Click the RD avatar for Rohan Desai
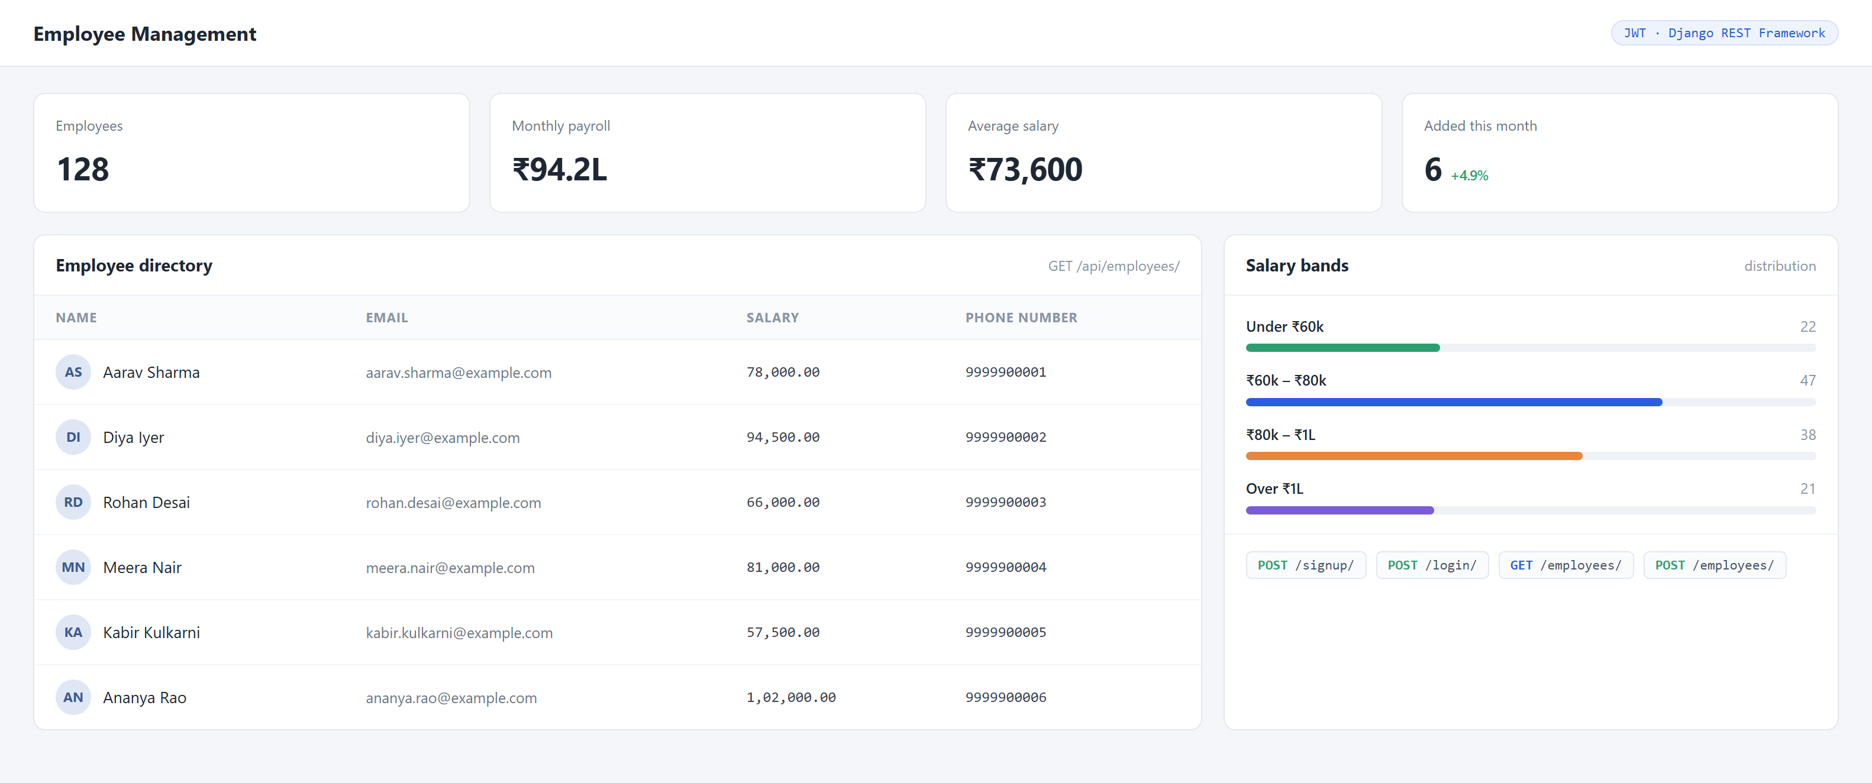1872x783 pixels. [73, 502]
